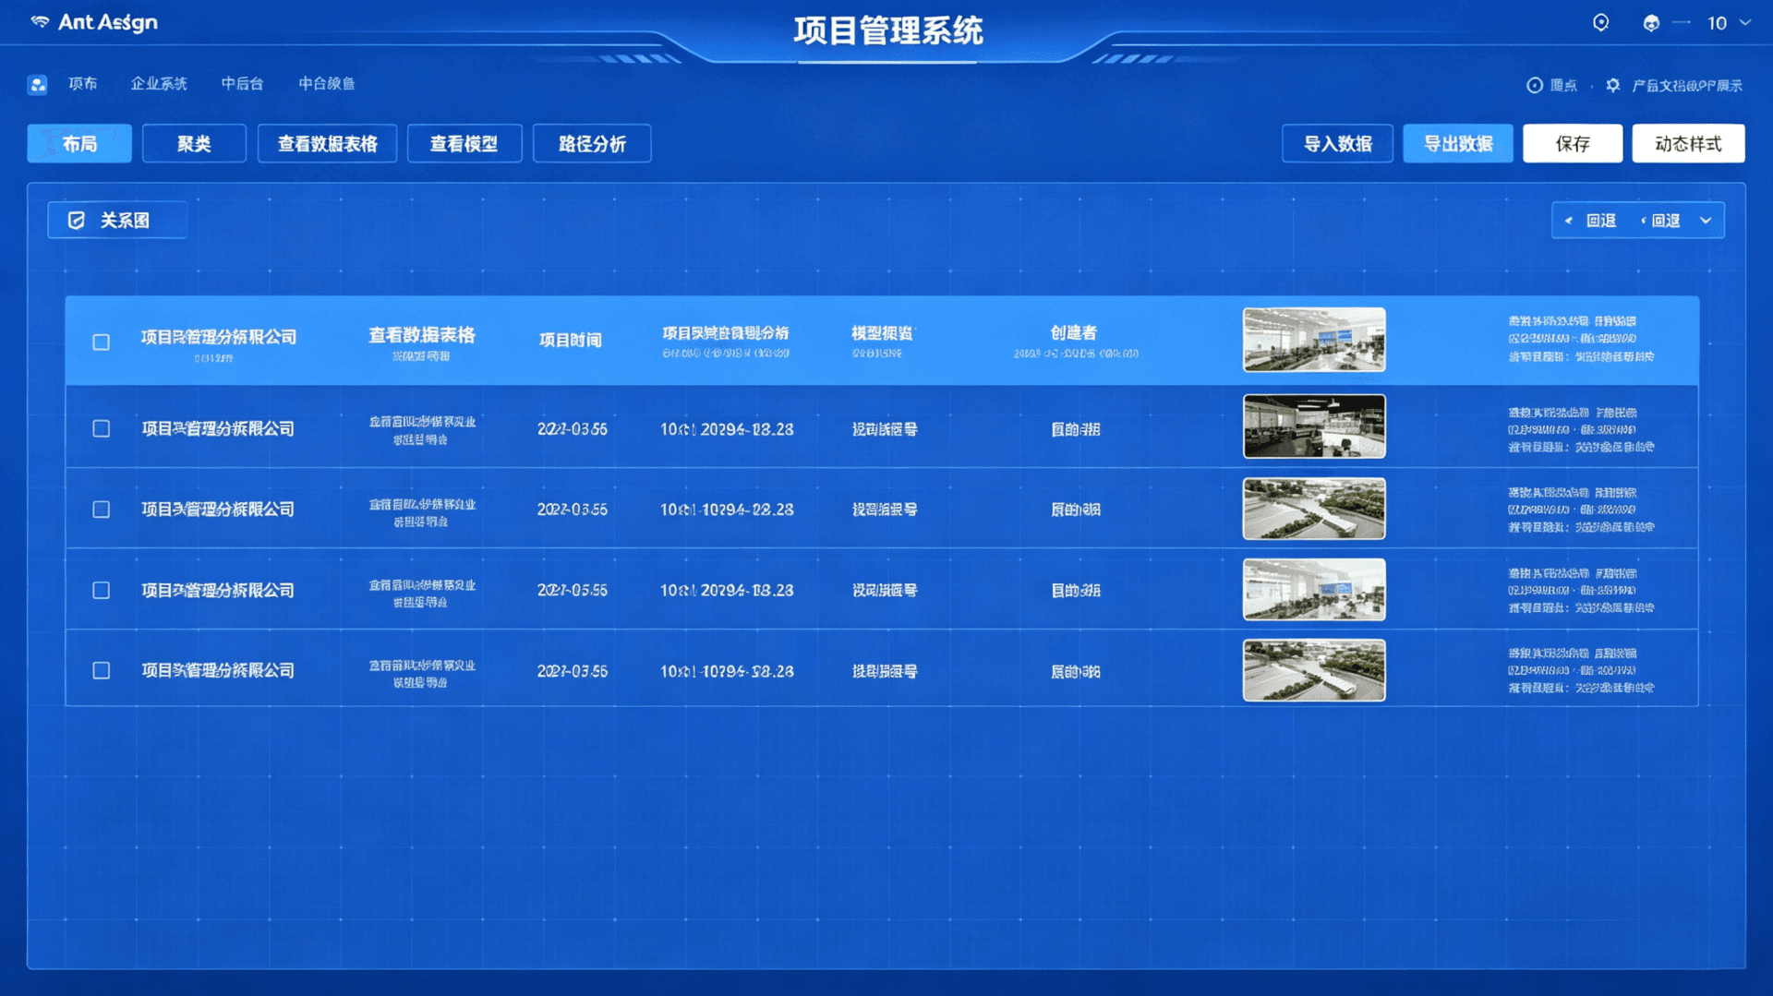Check the checkbox on the highlighted first row

tap(102, 341)
